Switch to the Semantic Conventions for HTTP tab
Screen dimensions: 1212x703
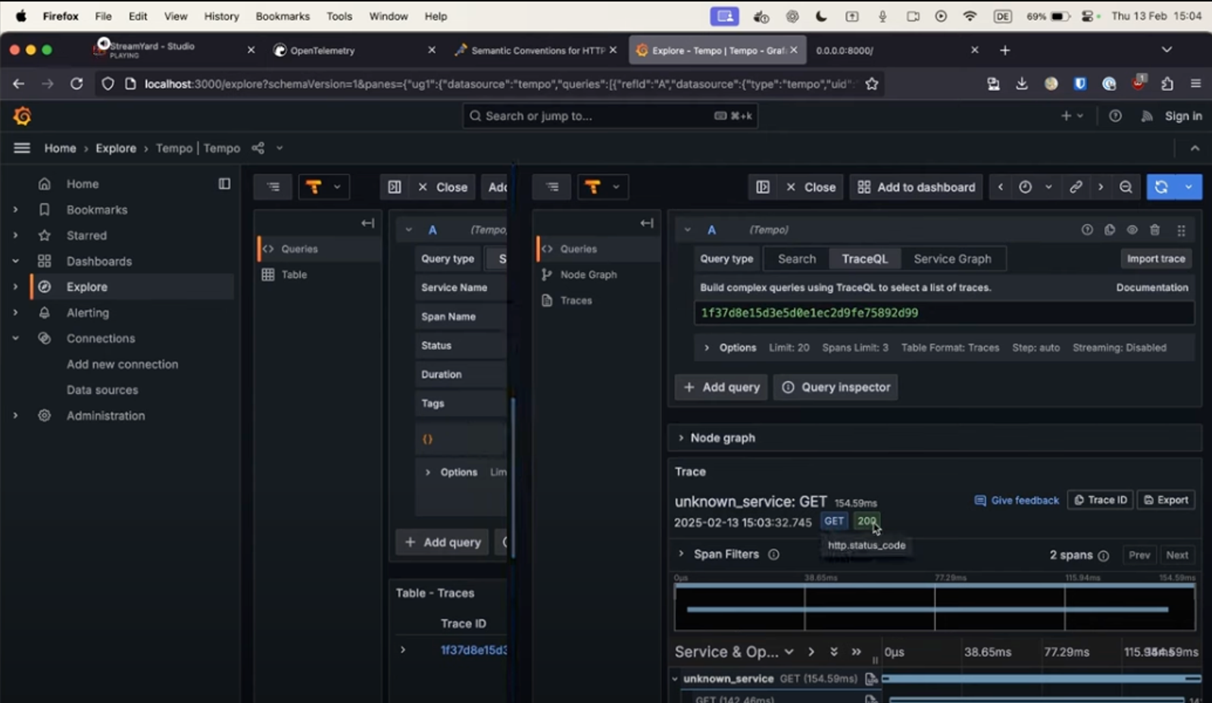click(536, 50)
